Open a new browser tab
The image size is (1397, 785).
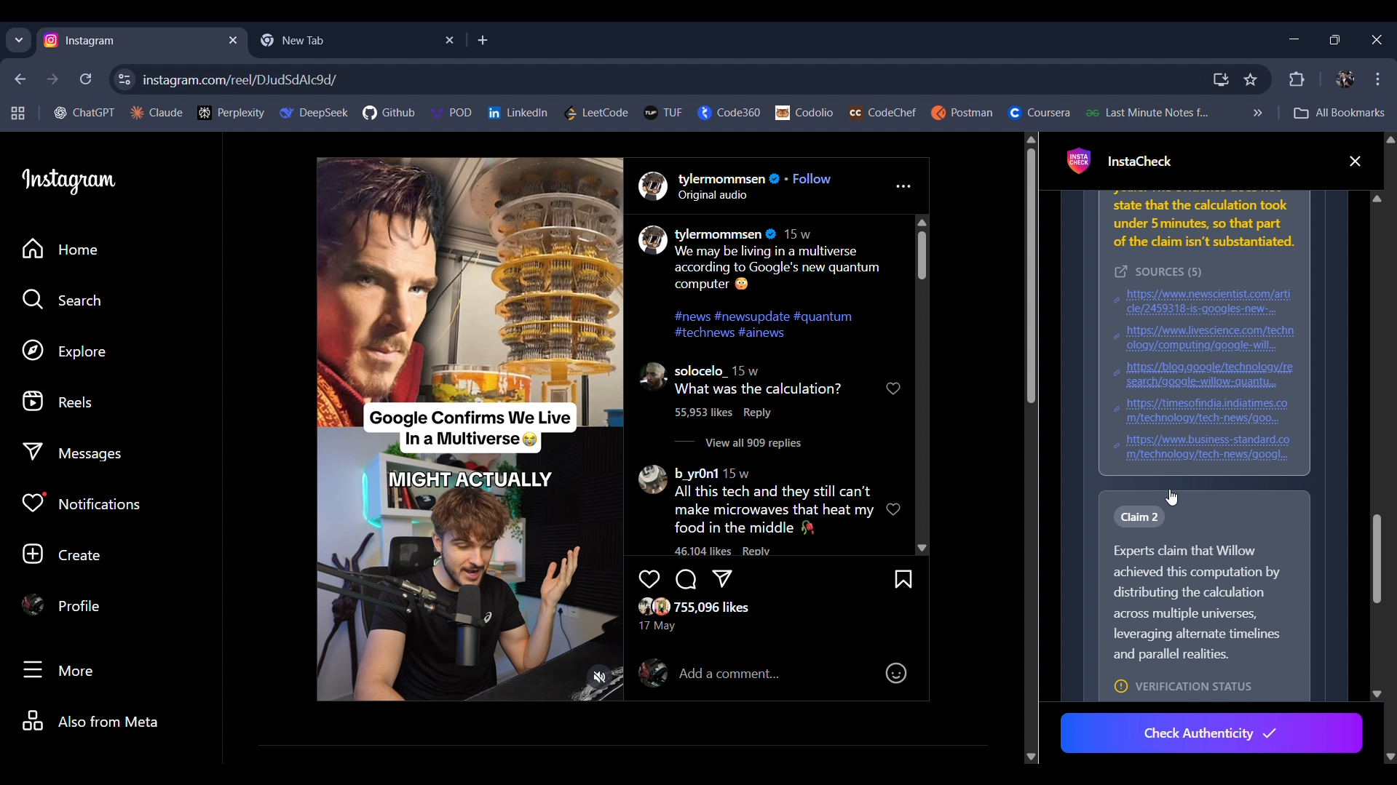(x=483, y=41)
